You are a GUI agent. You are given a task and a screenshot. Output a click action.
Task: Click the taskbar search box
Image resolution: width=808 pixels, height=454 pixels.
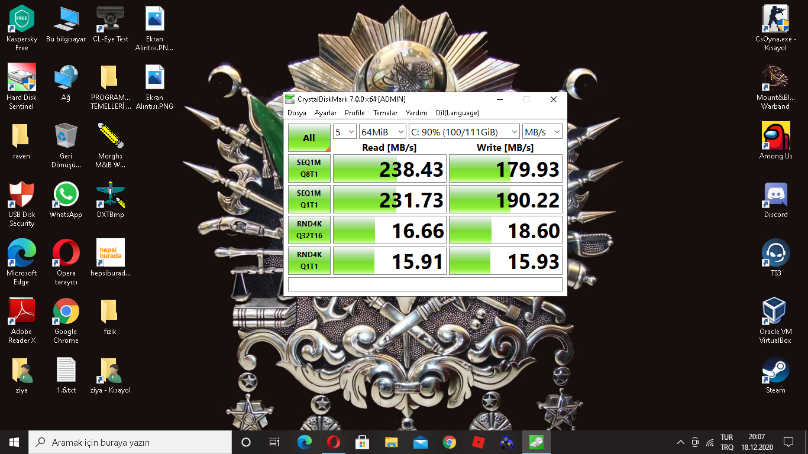click(x=130, y=442)
